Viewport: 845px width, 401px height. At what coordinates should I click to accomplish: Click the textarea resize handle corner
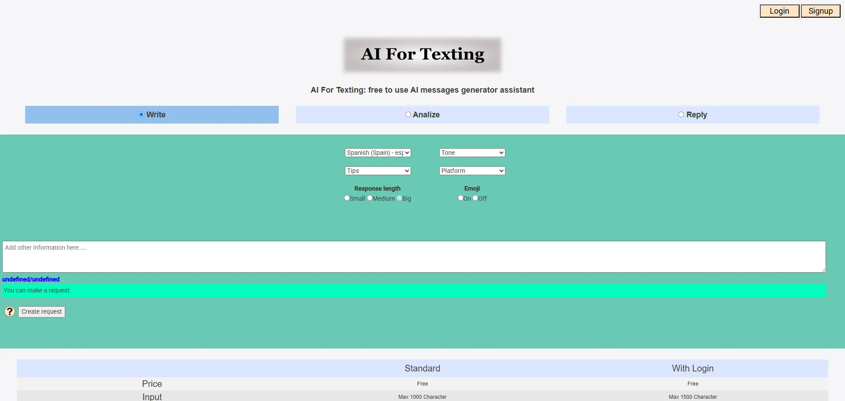[x=823, y=270]
